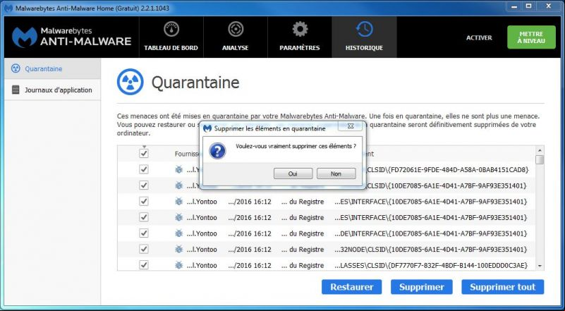Click the Supprimer tout button
The height and width of the screenshot is (311, 565).
[503, 287]
